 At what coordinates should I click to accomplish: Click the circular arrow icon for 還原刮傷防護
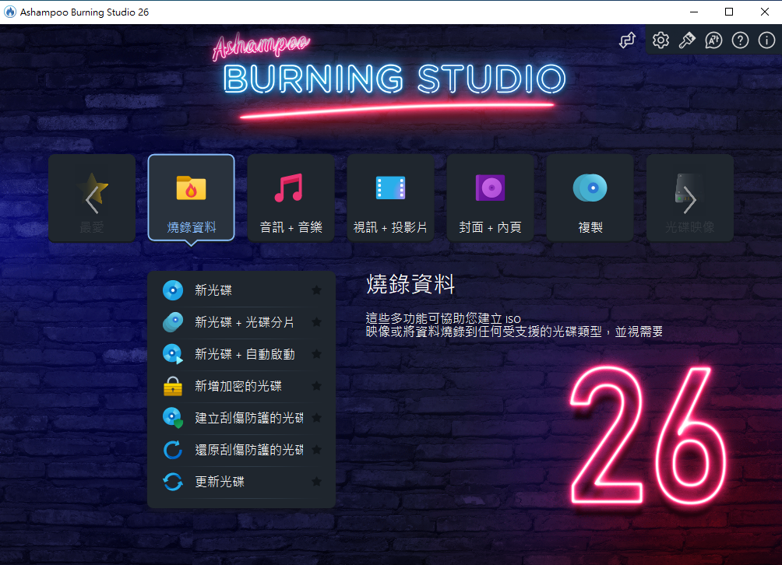(x=173, y=449)
